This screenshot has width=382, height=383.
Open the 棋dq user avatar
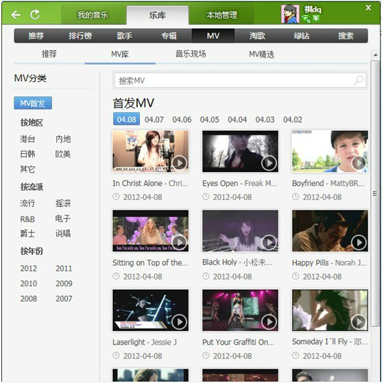[x=290, y=14]
